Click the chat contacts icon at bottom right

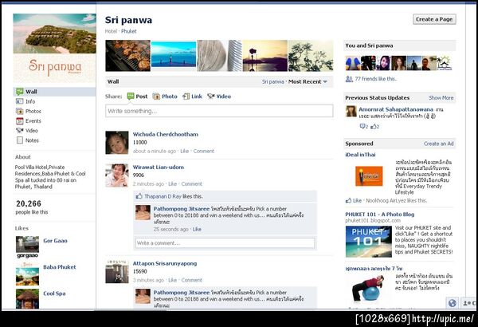468,303
